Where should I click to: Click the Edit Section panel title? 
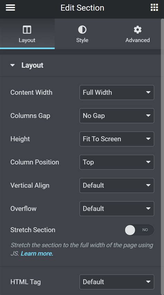click(x=82, y=8)
